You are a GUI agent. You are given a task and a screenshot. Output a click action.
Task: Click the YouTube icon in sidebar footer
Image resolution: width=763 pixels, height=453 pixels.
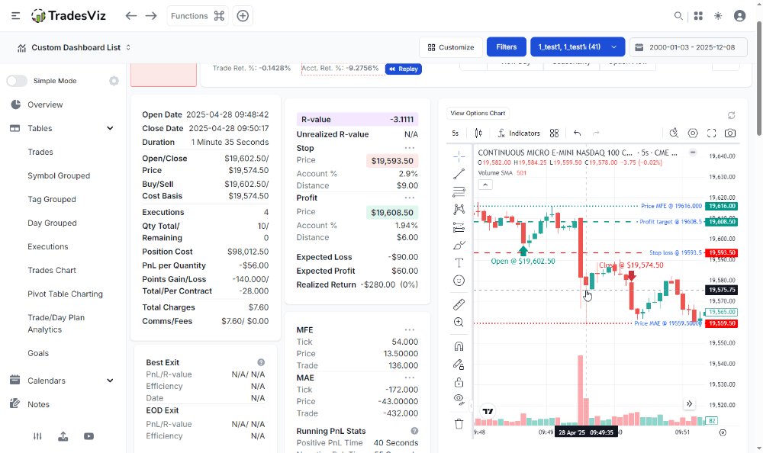coord(89,436)
